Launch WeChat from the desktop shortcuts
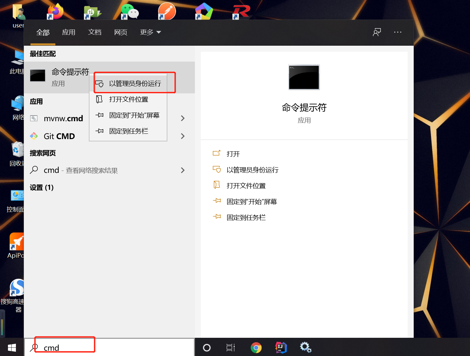 130,11
